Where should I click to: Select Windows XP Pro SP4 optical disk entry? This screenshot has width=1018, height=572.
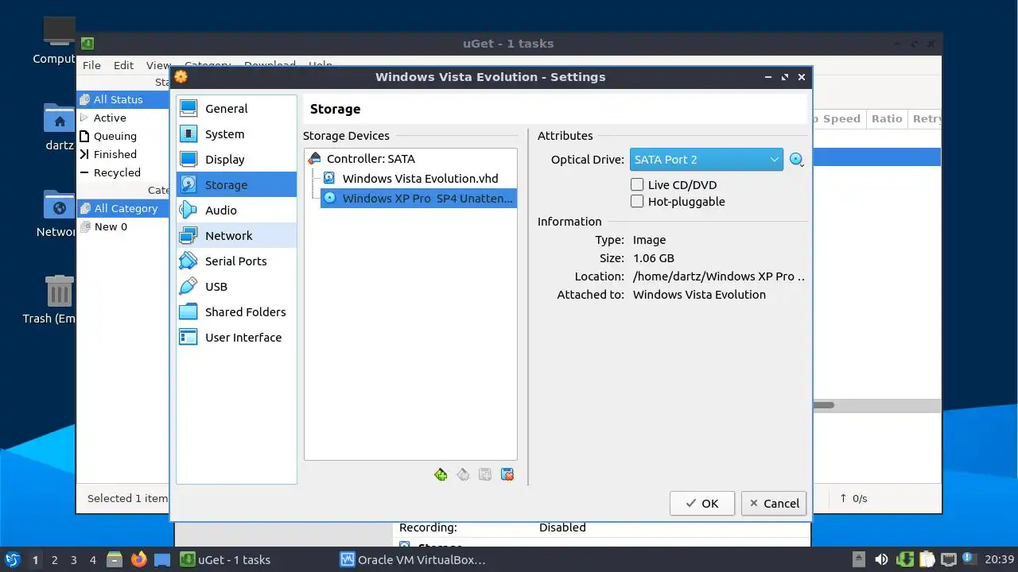point(418,199)
